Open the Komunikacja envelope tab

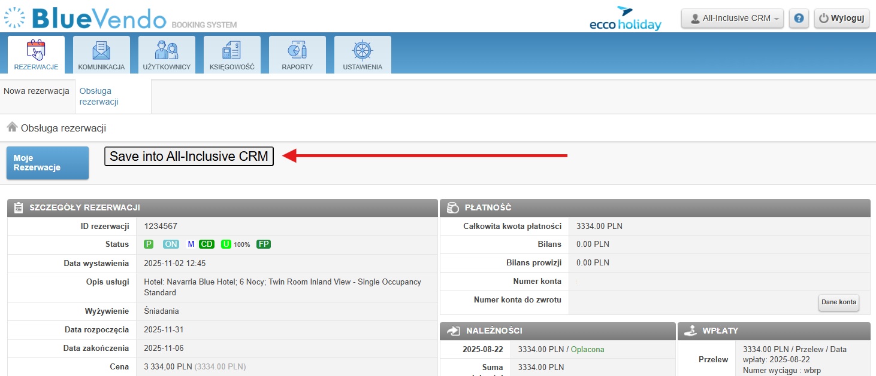click(x=101, y=54)
